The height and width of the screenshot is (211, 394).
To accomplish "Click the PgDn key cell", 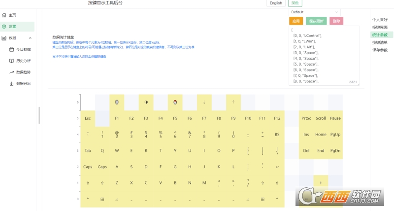I will coord(335,151).
